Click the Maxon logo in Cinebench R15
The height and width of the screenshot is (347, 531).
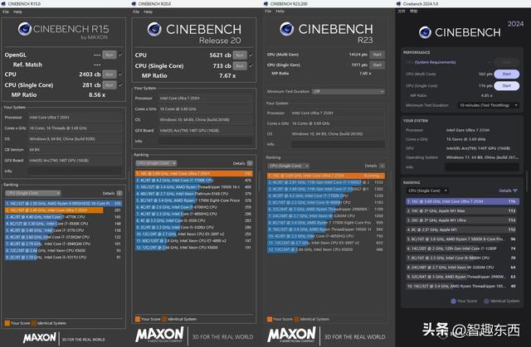pyautogui.click(x=40, y=338)
